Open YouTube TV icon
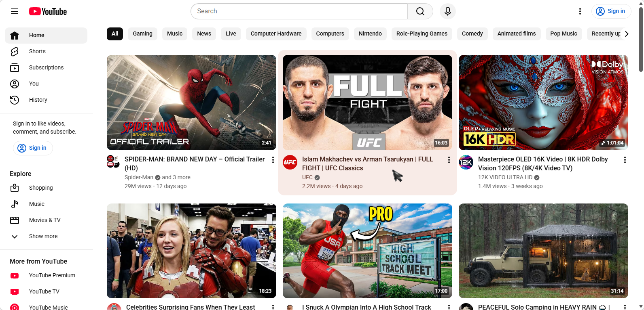 tap(15, 291)
